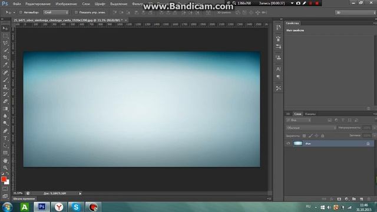Open the Файл menu
This screenshot has width=377, height=212.
coord(17,4)
